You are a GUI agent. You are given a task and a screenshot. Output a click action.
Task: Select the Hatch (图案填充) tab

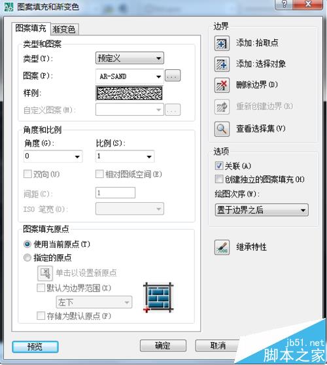tap(31, 28)
